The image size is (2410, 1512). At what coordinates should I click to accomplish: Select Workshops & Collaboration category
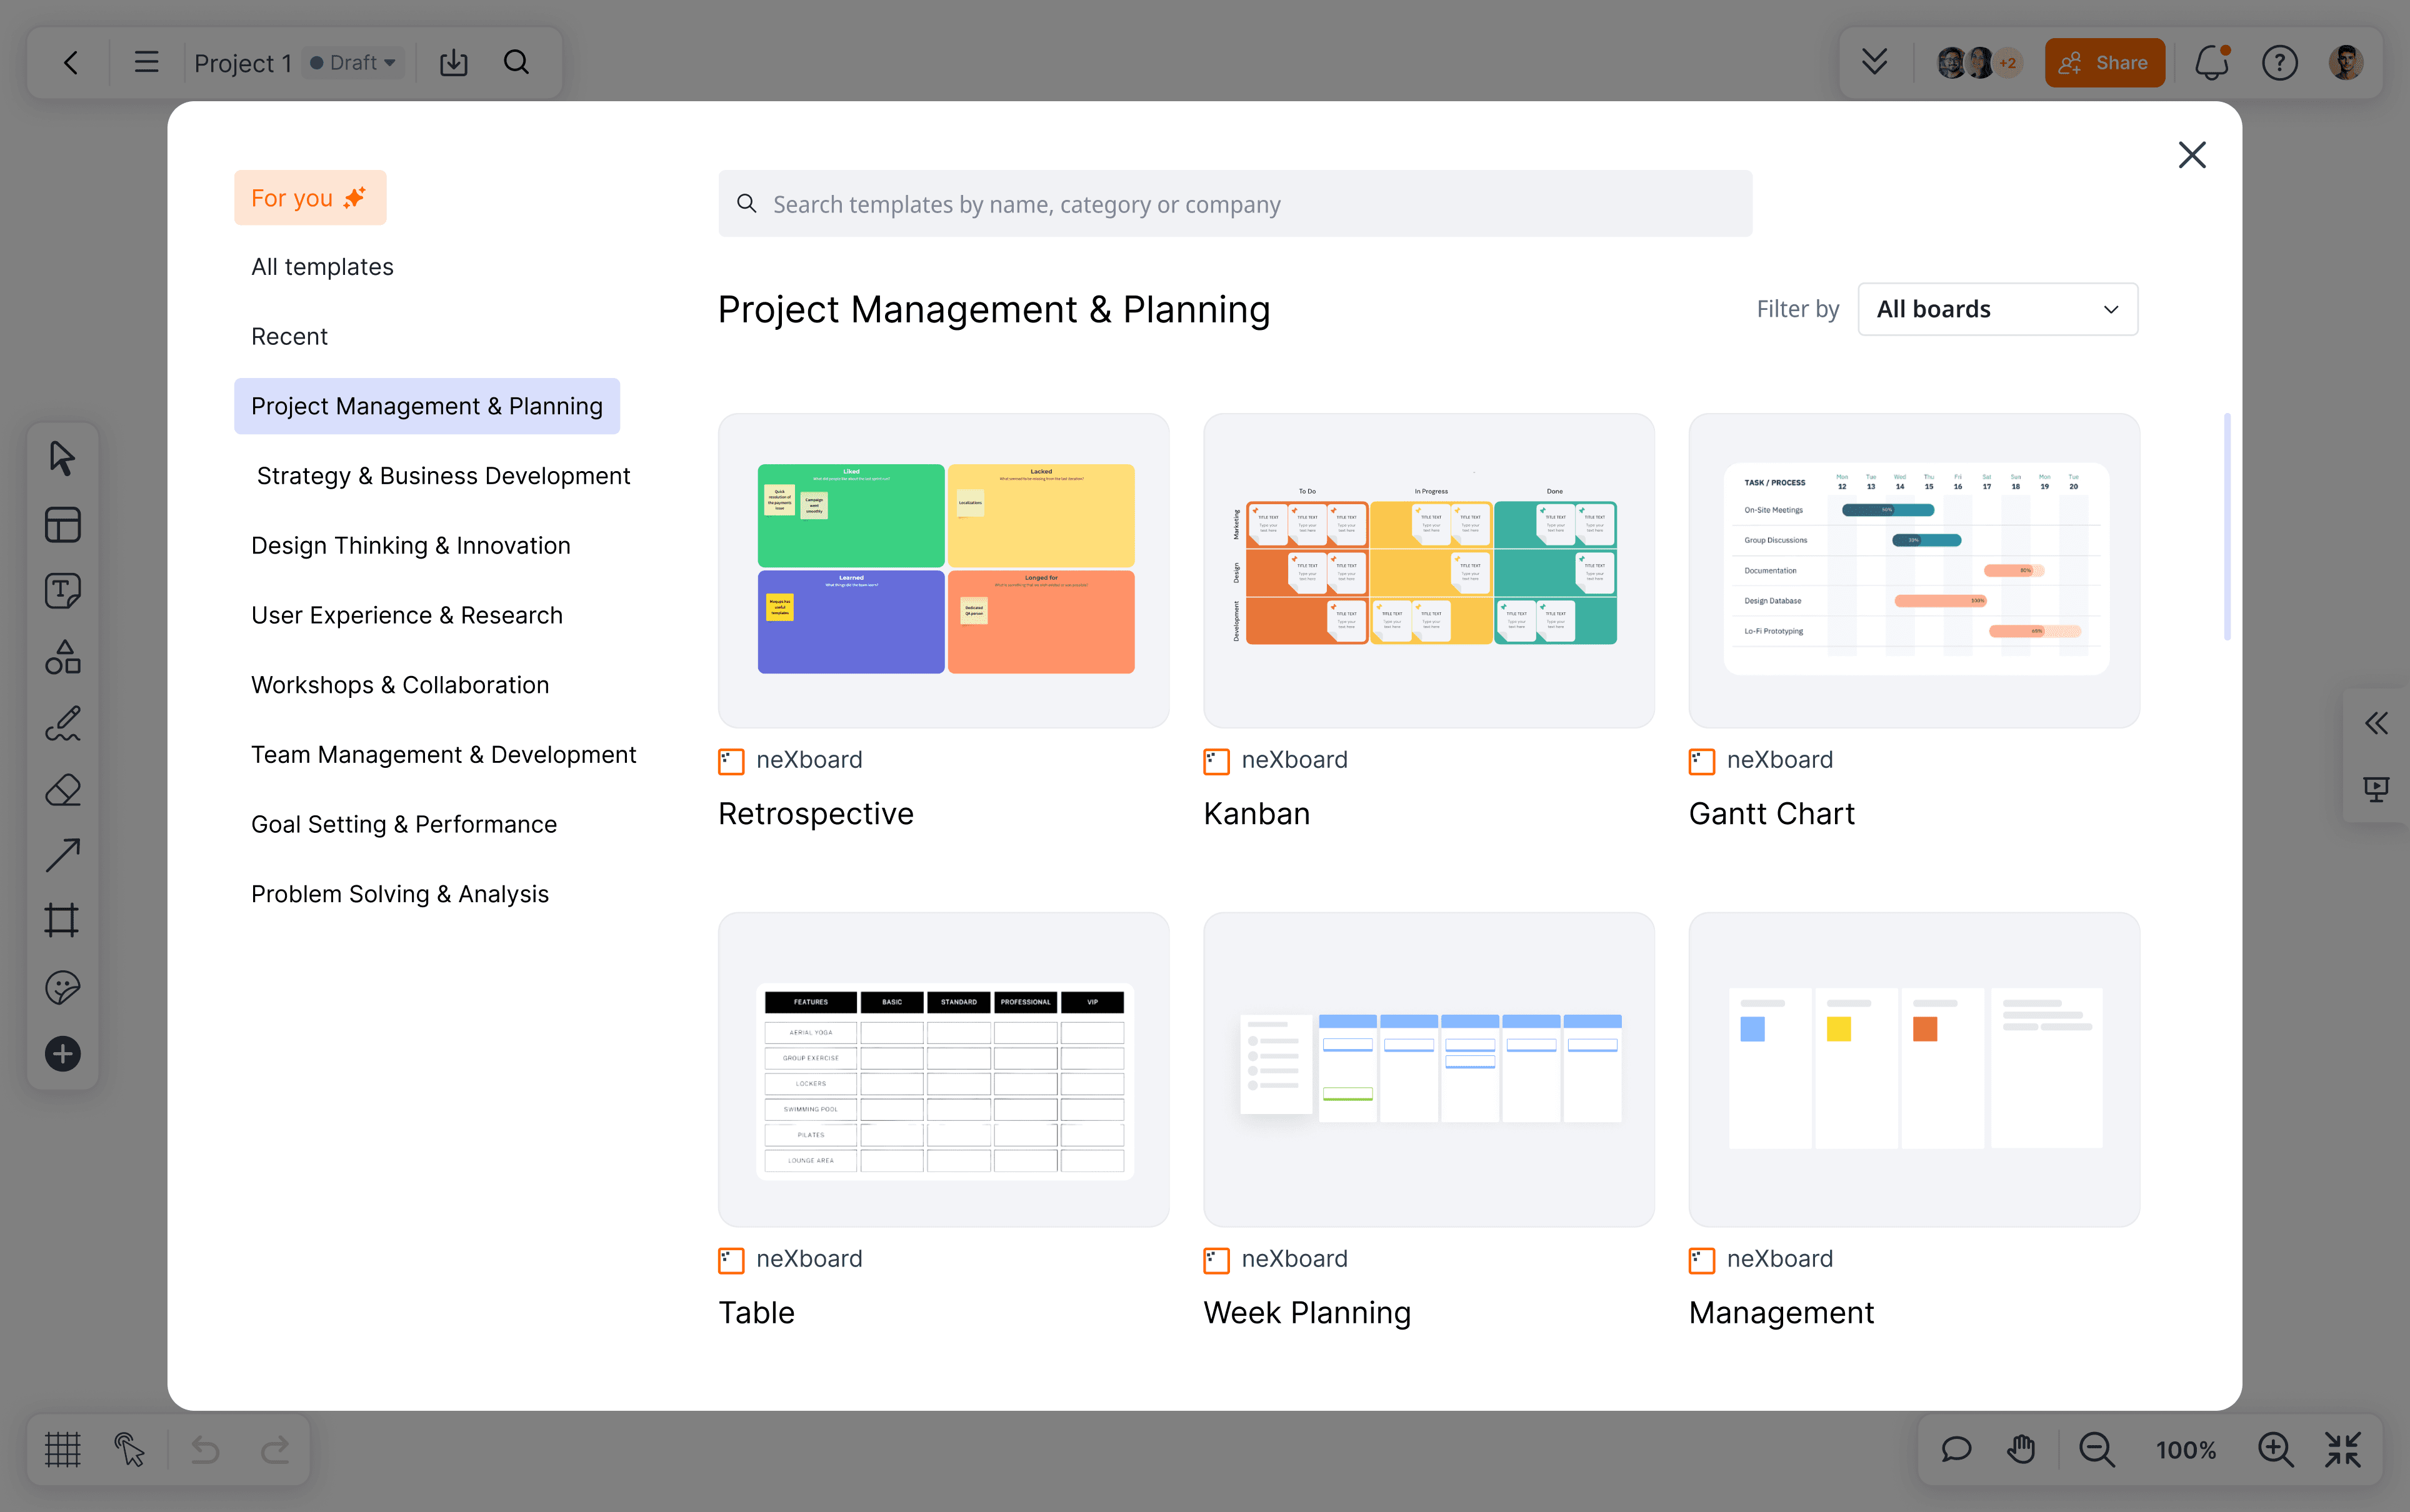coord(400,685)
